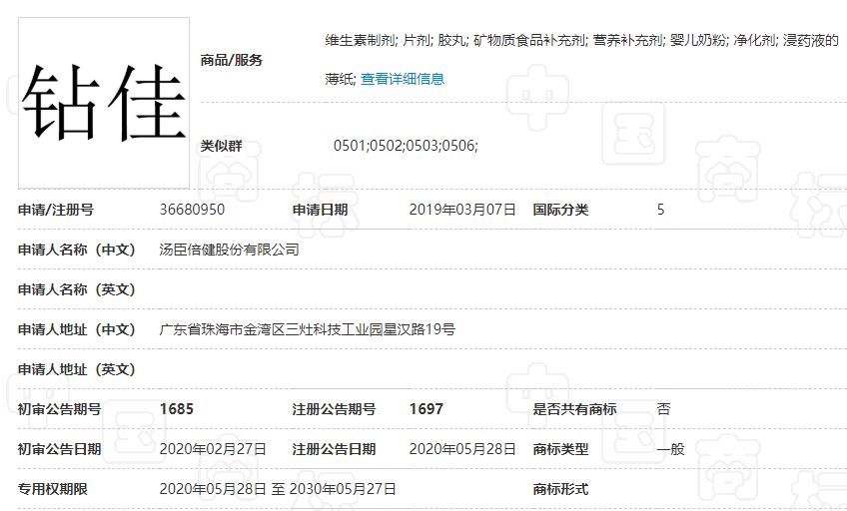This screenshot has width=847, height=511.
Task: Click applicant name 汤臣倍健股份有限公司
Action: click(229, 250)
